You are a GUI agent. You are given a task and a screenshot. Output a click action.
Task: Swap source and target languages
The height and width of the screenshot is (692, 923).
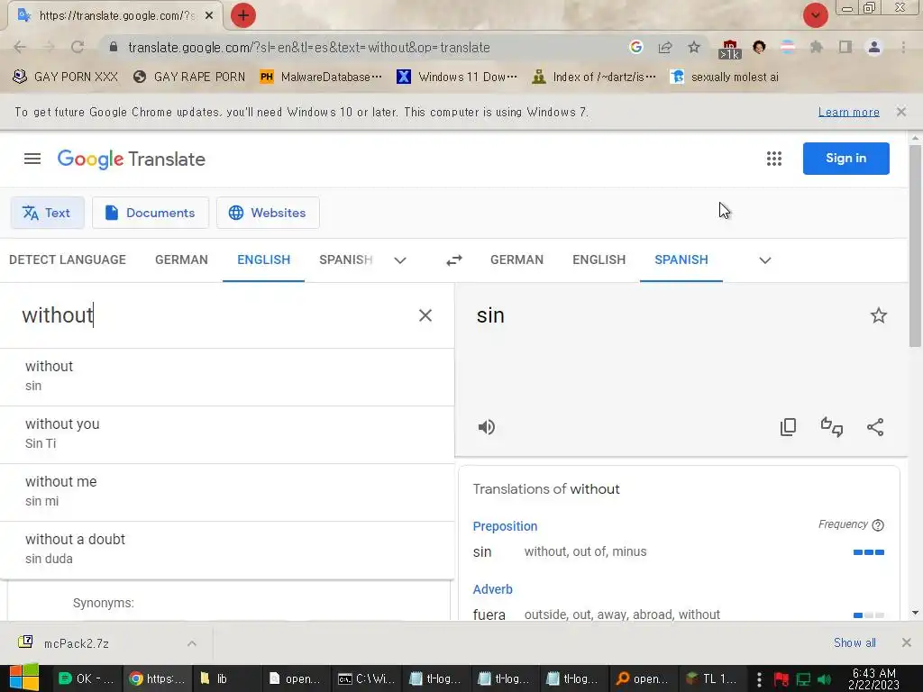454,260
